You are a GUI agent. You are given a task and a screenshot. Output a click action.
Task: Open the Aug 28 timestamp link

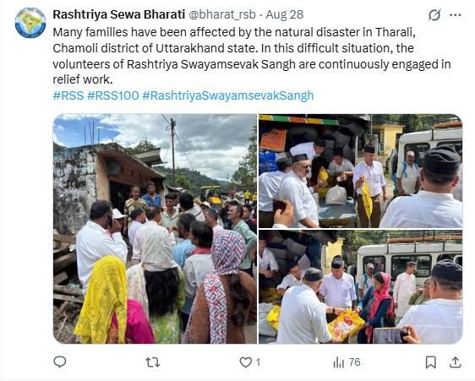click(x=285, y=14)
